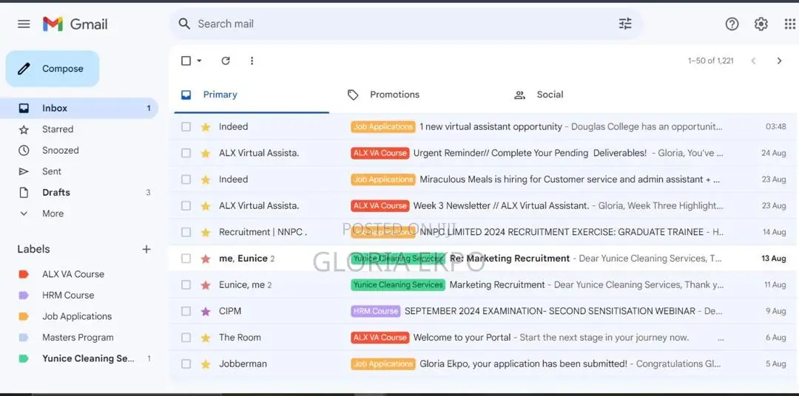Open the ALX VA Course label
Viewport: 799px width, 396px height.
point(73,274)
